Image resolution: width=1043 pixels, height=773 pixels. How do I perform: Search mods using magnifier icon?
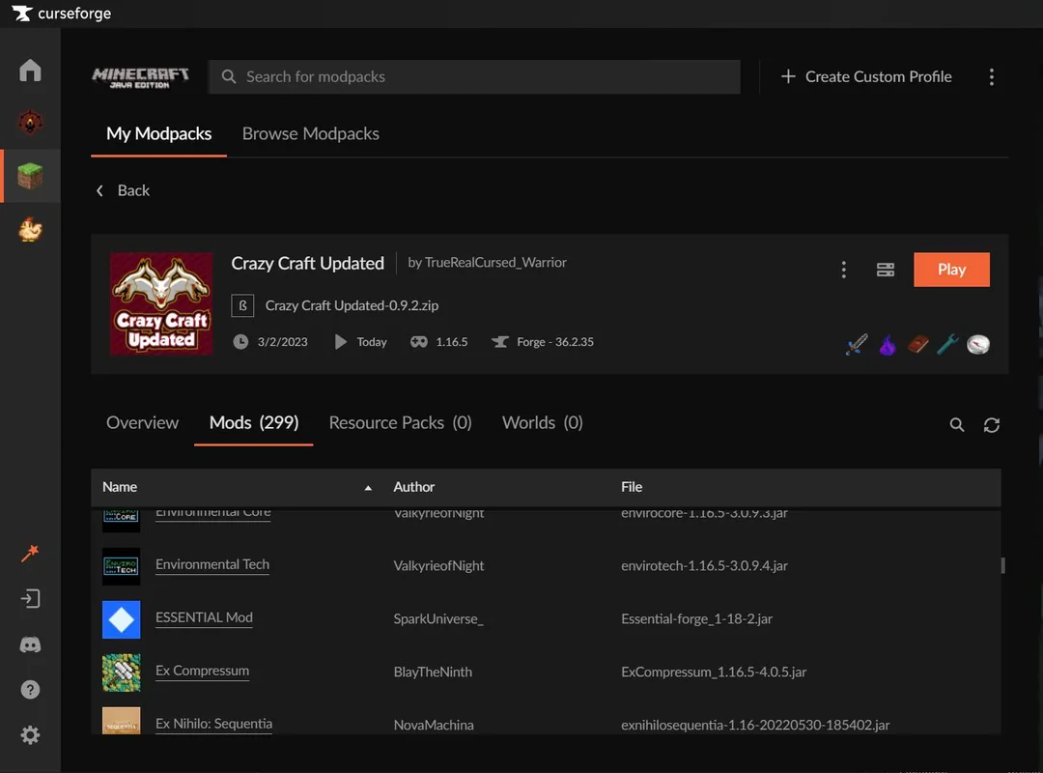click(x=956, y=425)
